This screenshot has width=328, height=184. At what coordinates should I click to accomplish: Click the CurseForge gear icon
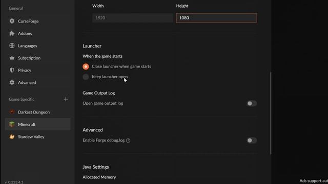(x=12, y=21)
